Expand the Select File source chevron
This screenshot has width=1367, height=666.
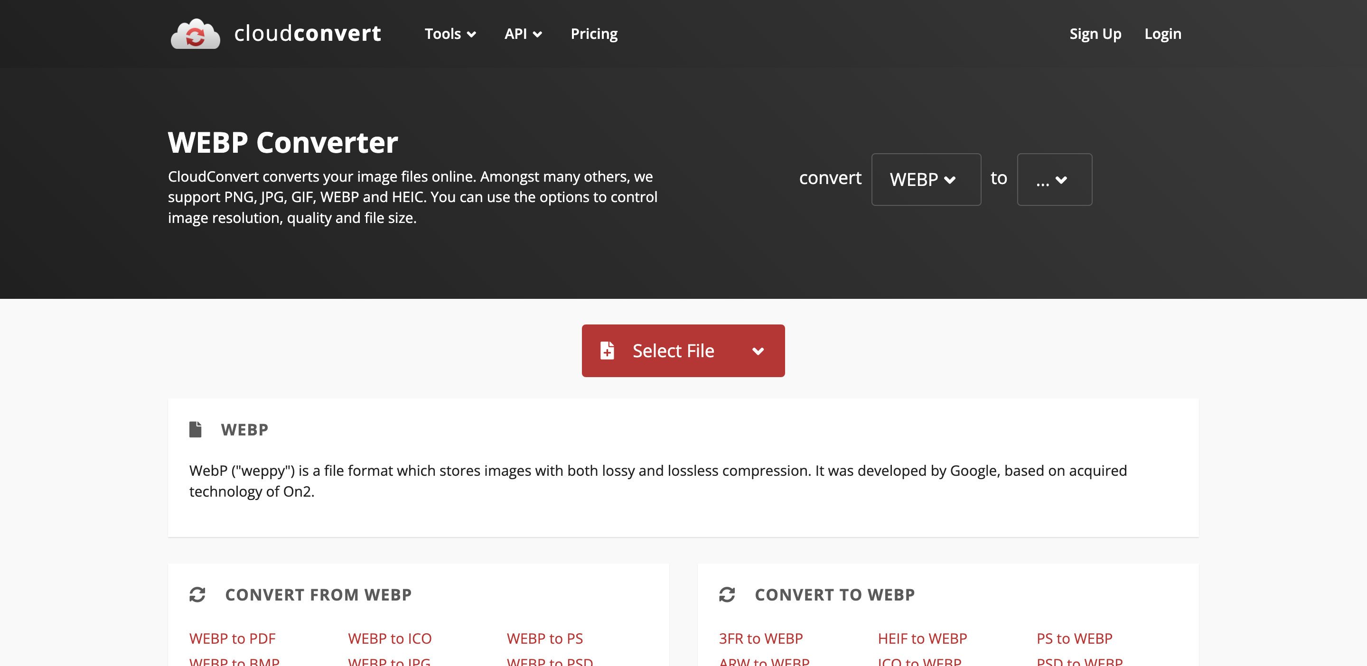click(x=758, y=351)
